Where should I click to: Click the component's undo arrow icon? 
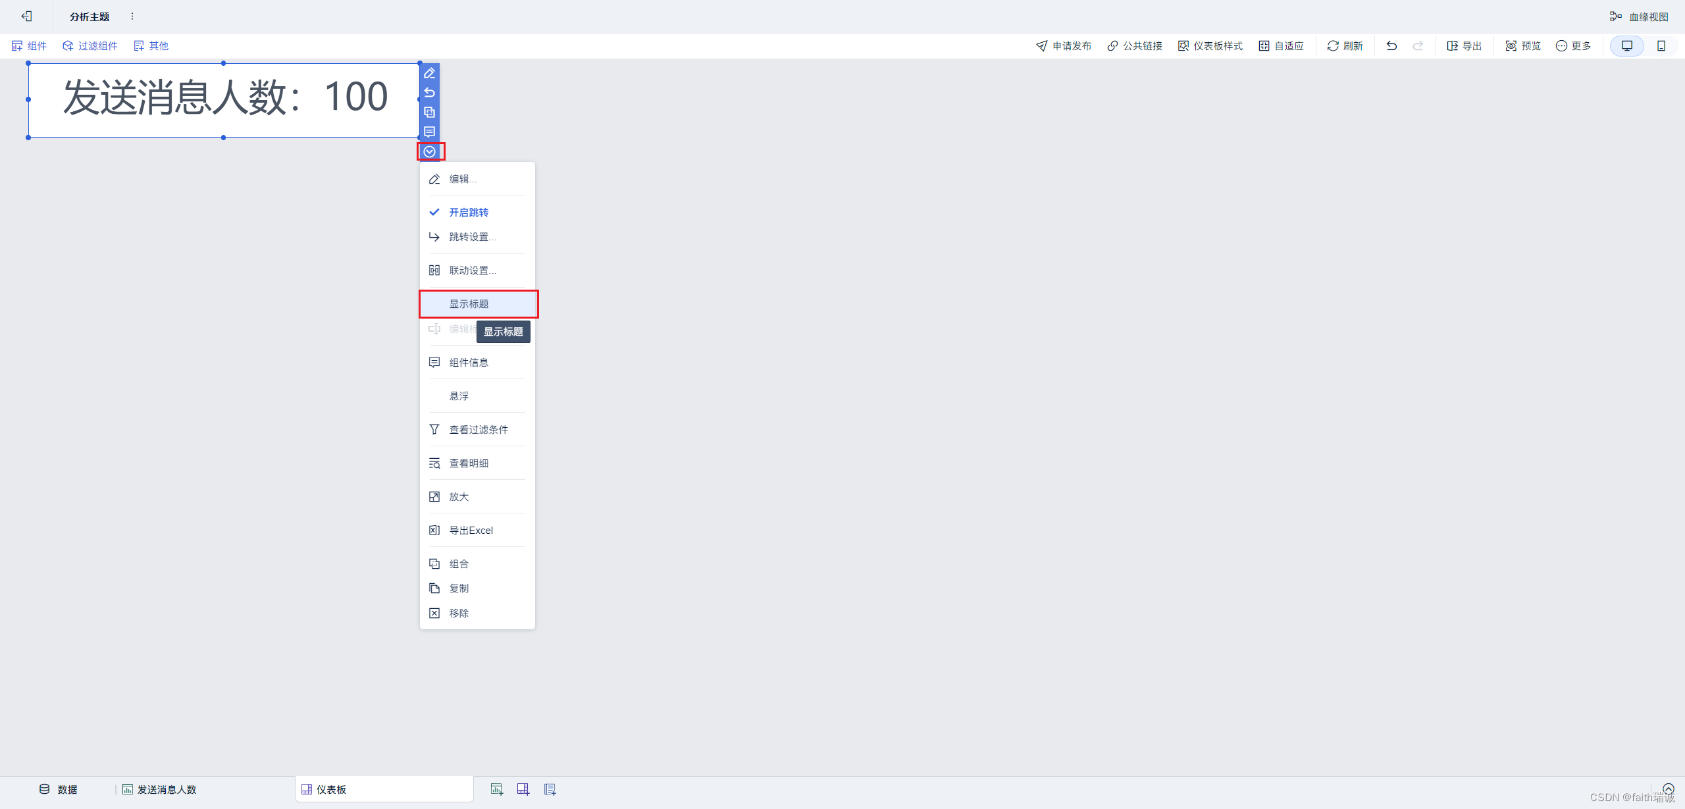click(x=429, y=93)
